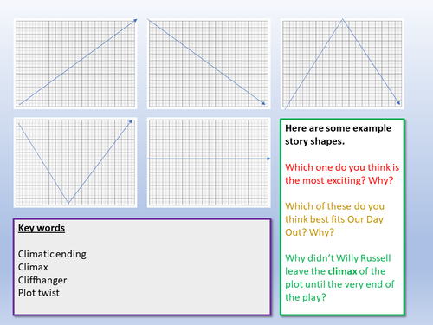Viewport: 433px width, 325px height.
Task: Select the V-shaped story graph
Action: click(75, 162)
